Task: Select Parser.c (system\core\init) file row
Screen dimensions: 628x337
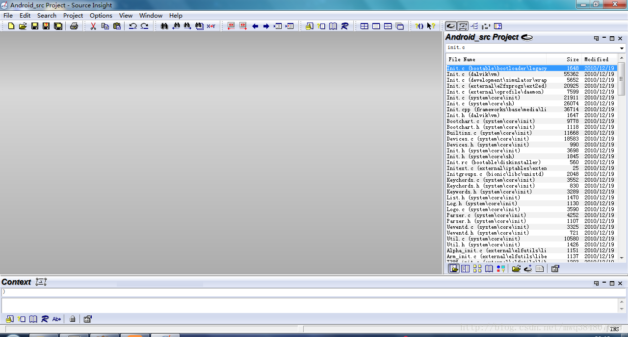Action: 531,215
